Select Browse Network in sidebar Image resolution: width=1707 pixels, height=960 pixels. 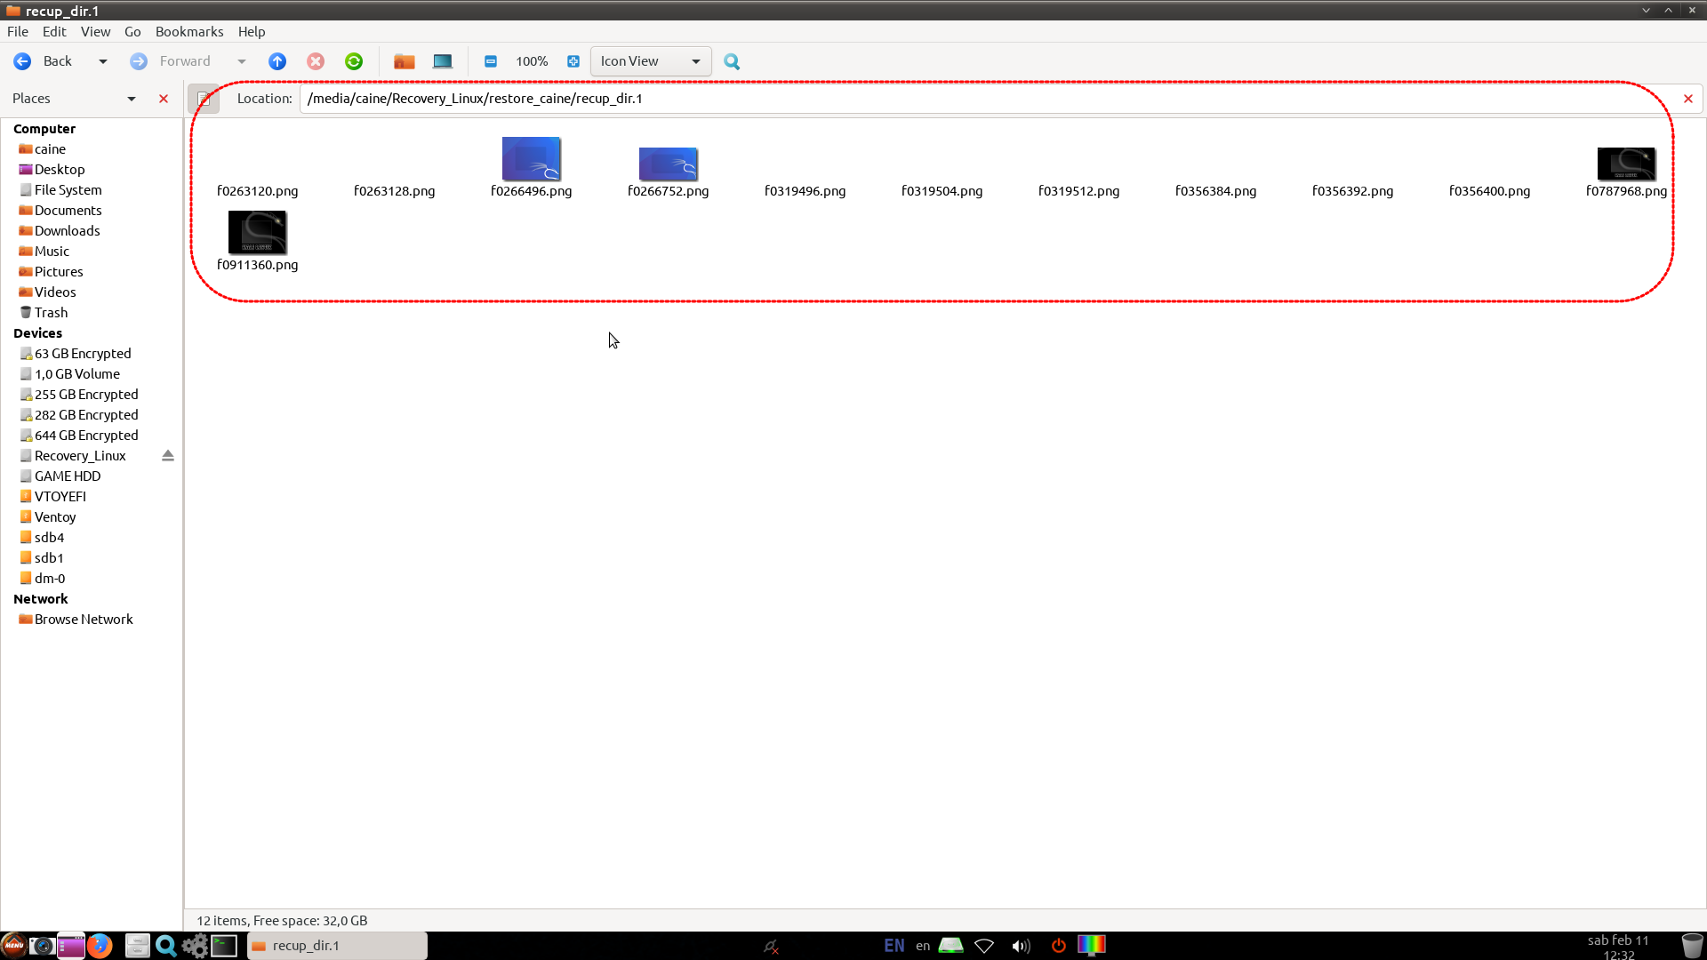[x=83, y=619]
